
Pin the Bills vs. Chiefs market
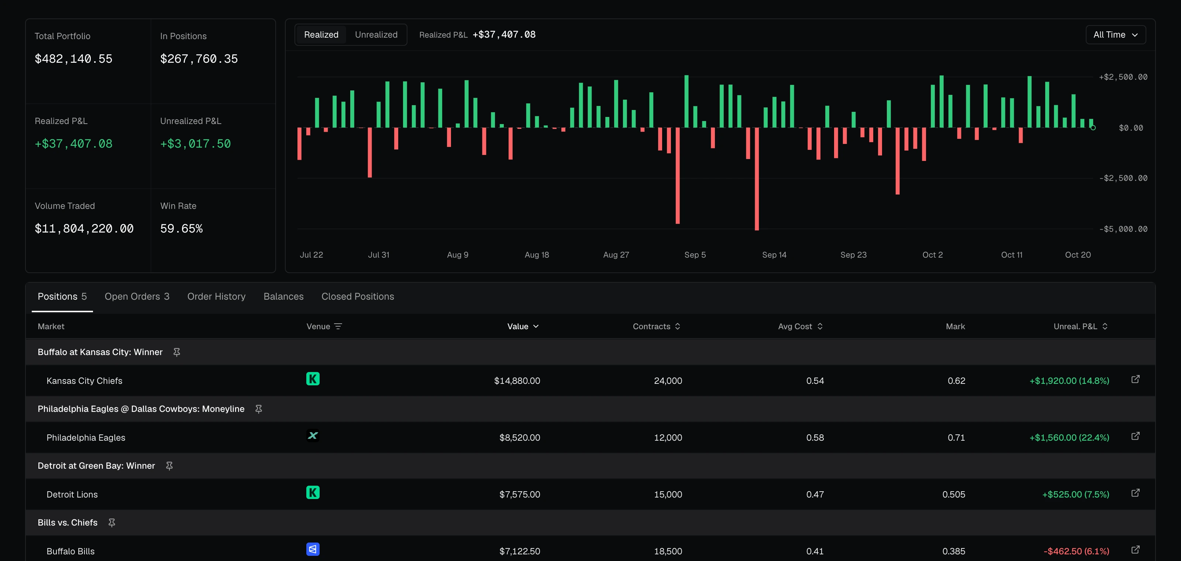pos(111,523)
